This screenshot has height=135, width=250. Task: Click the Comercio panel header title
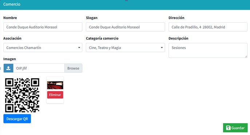[x=12, y=4]
